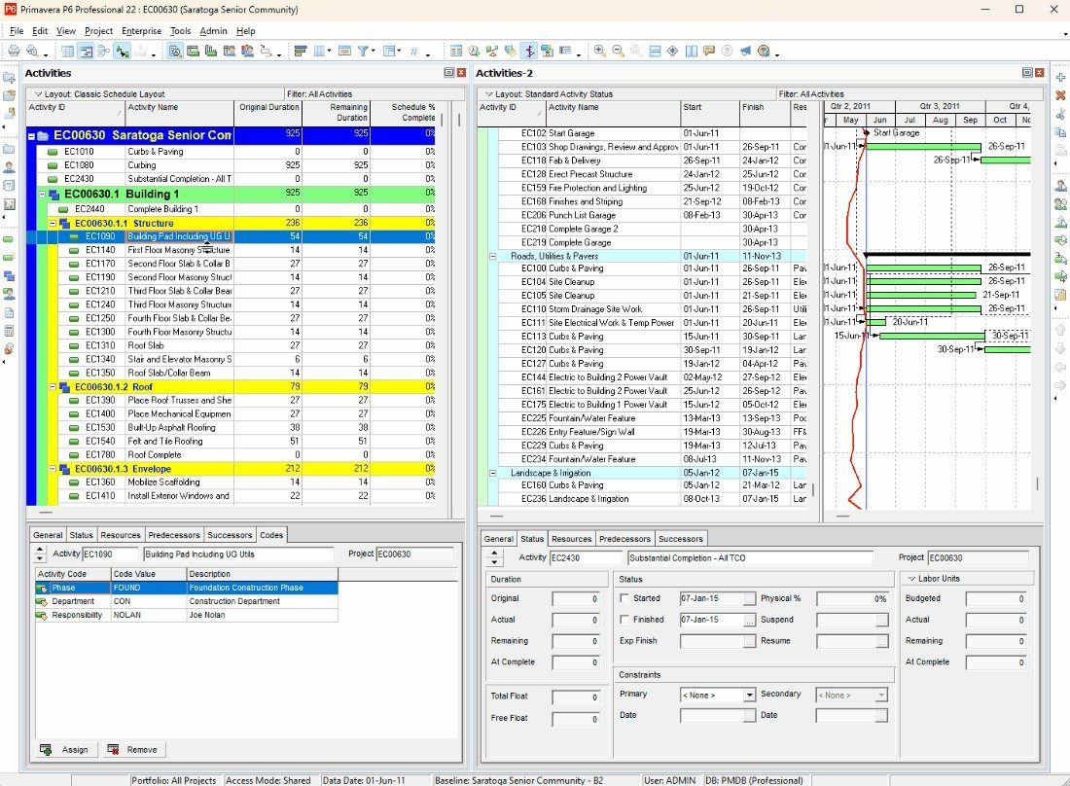Open the Bars formatting toolbar icon
The width and height of the screenshot is (1070, 786).
(301, 52)
